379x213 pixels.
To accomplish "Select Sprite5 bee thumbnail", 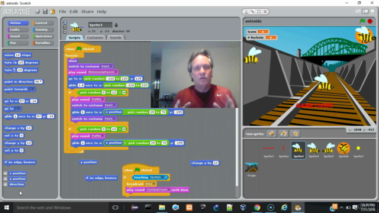I will [x=329, y=150].
